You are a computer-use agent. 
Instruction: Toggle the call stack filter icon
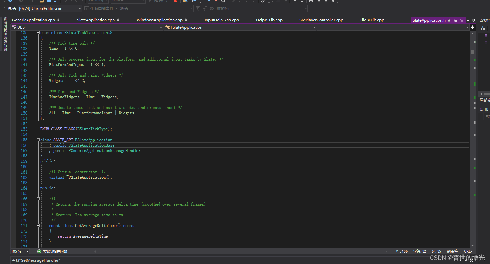tap(198, 8)
